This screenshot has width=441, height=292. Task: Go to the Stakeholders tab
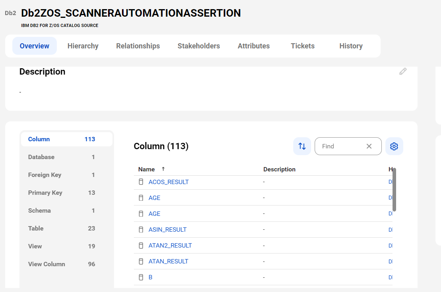[199, 46]
